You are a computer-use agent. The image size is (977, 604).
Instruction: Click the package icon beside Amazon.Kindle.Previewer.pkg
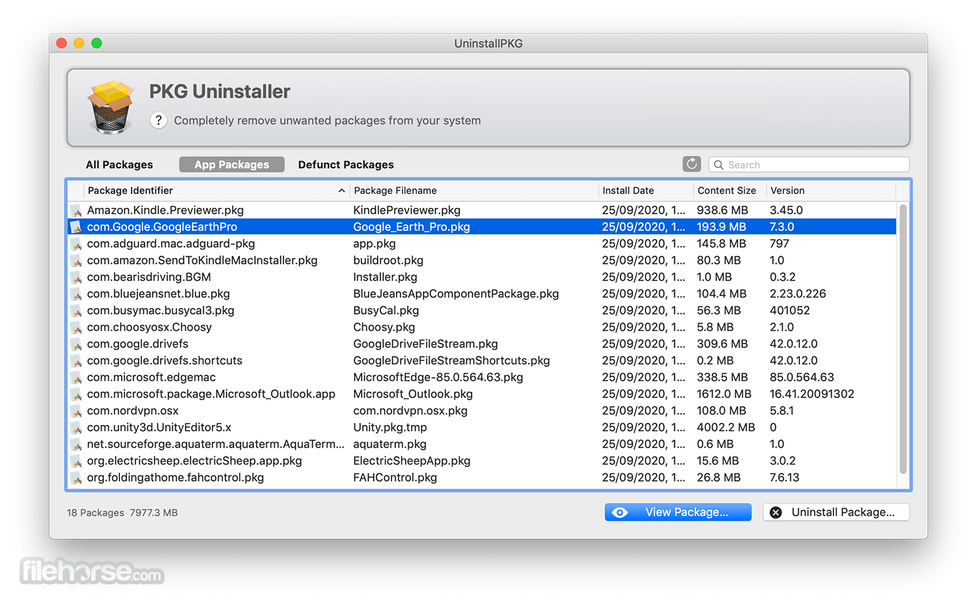pyautogui.click(x=76, y=210)
